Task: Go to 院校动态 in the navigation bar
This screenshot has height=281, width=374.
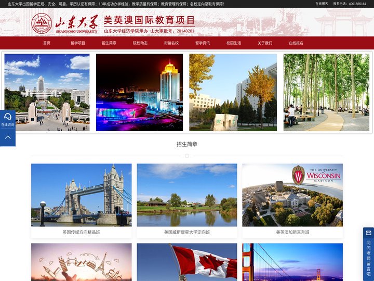Action: 140,43
